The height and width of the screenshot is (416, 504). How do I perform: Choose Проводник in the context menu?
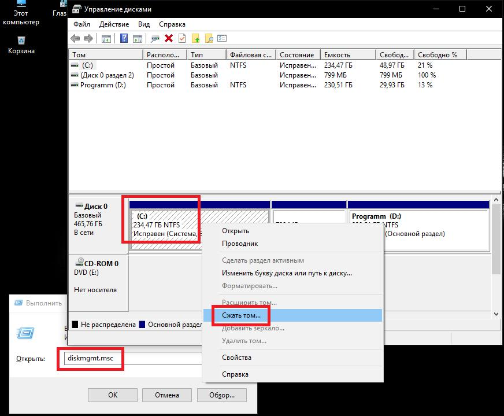tap(293, 244)
